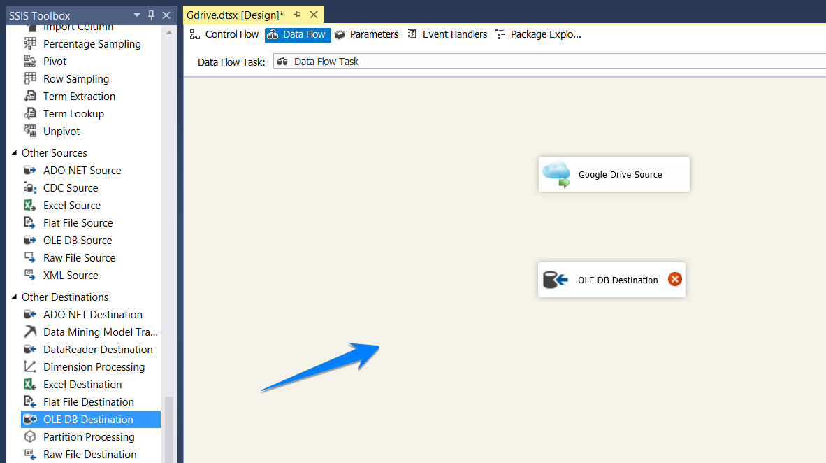Screen dimensions: 826x463
Task: Open the Package Explorer tab
Action: pos(538,34)
